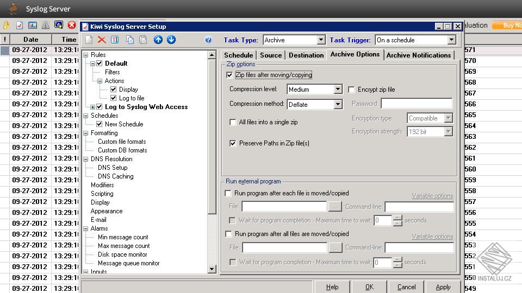Click the Help button
Image resolution: width=522 pixels, height=293 pixels.
pyautogui.click(x=332, y=287)
